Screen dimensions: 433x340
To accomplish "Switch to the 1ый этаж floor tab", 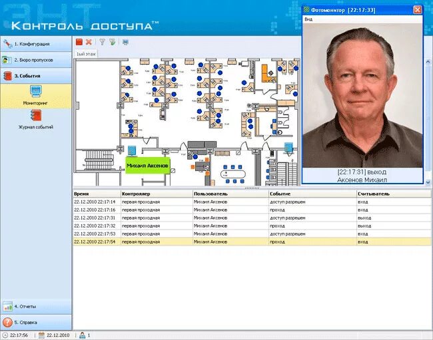I will 86,54.
